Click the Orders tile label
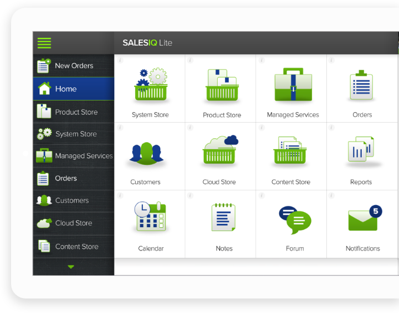This screenshot has height=313, width=399. (x=362, y=114)
